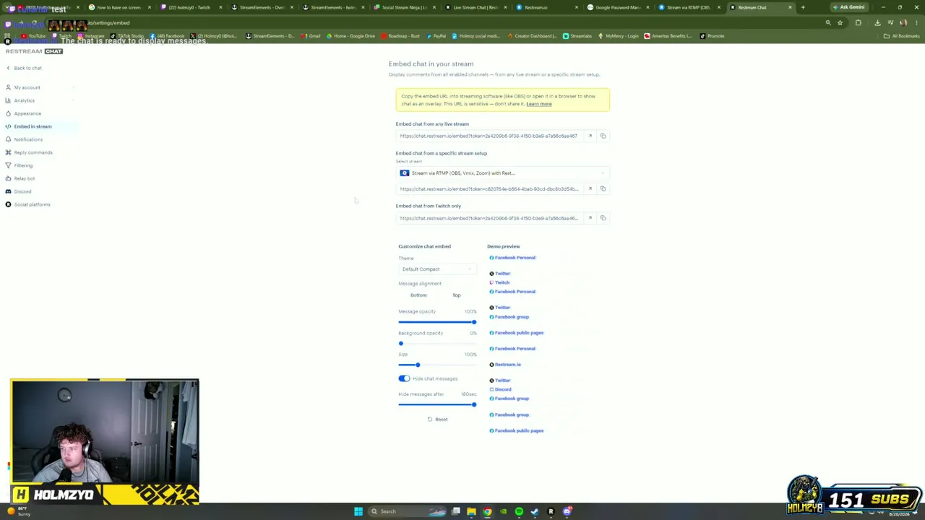This screenshot has height=520, width=925.
Task: Click the Learn more link
Action: 539,104
